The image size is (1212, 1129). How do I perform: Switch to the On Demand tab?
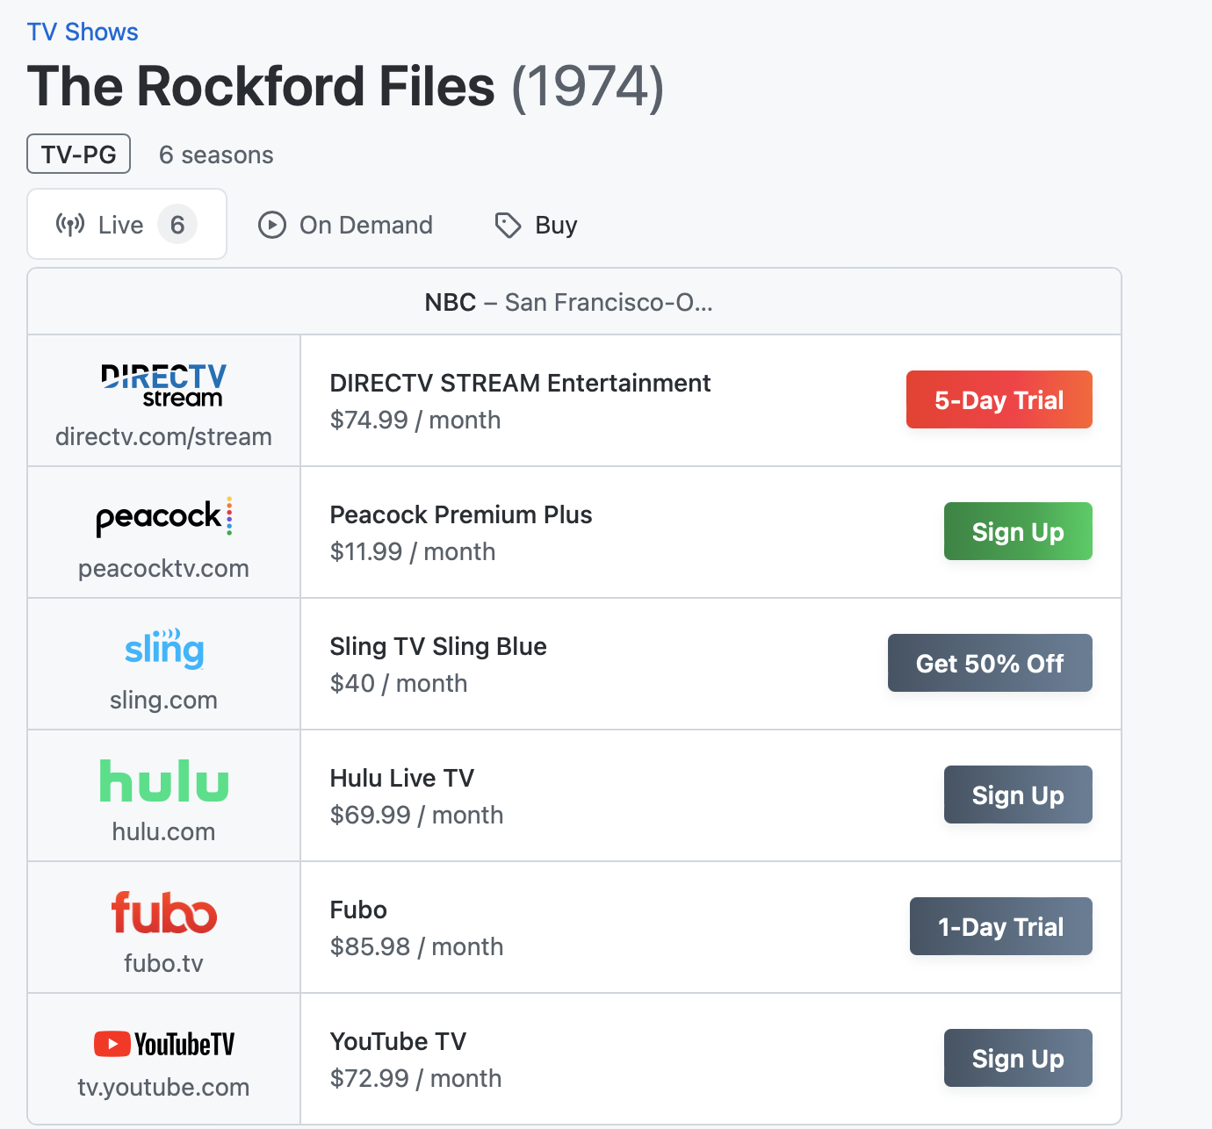tap(346, 225)
